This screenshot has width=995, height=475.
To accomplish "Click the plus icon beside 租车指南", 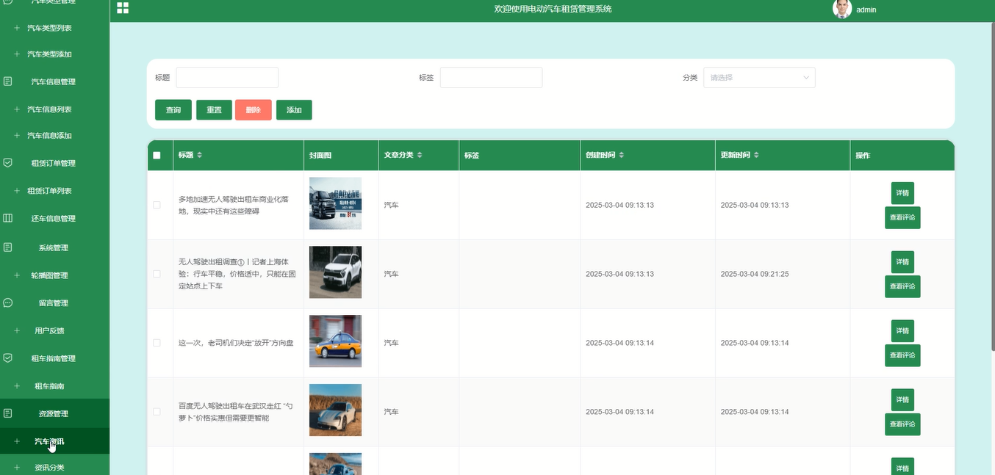I will click(x=17, y=386).
